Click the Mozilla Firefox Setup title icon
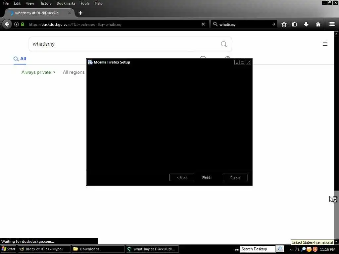This screenshot has width=339, height=254. coord(90,62)
